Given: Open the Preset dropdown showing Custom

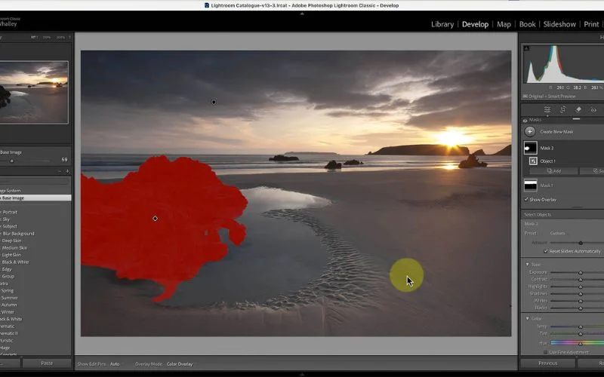Looking at the screenshot, I should (558, 233).
